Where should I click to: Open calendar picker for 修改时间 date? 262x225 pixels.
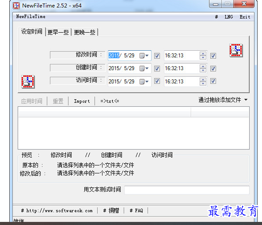144,56
